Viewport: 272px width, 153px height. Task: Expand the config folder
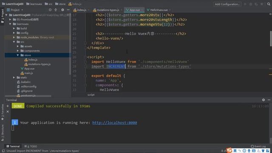tap(14, 33)
